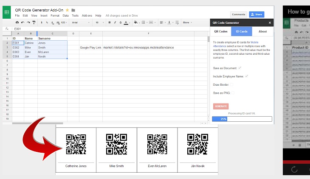Screen dimensions: 310x179
Task: Close the QR Code Generator sidebar
Action: click(x=270, y=23)
